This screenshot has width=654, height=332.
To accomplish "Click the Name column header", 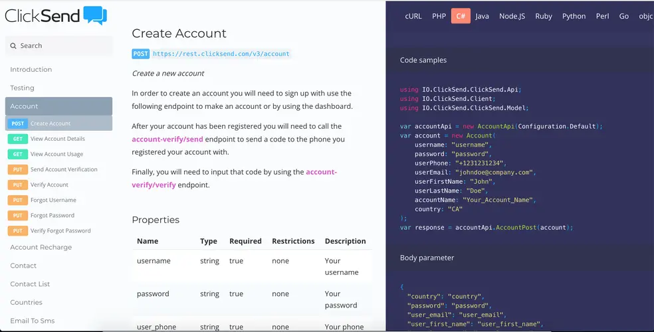I will pos(148,241).
